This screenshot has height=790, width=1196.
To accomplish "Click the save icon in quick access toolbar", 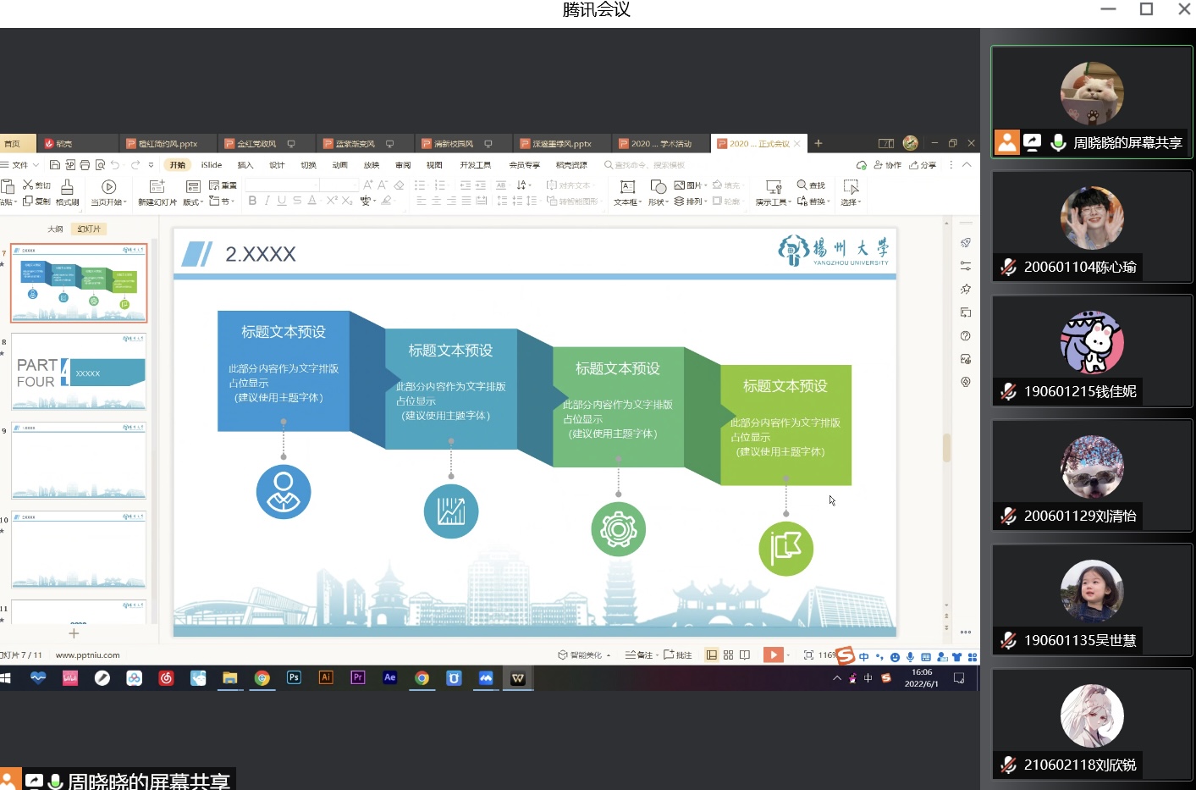I will 55,165.
